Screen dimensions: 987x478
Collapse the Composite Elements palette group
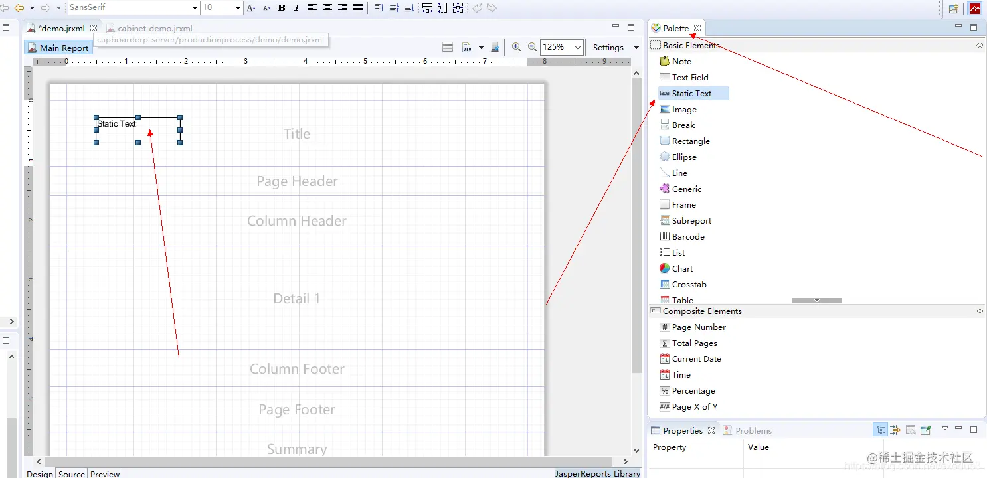(x=979, y=311)
